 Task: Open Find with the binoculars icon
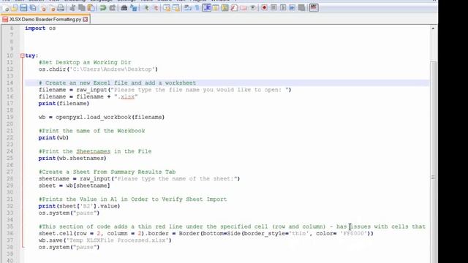[x=124, y=8]
